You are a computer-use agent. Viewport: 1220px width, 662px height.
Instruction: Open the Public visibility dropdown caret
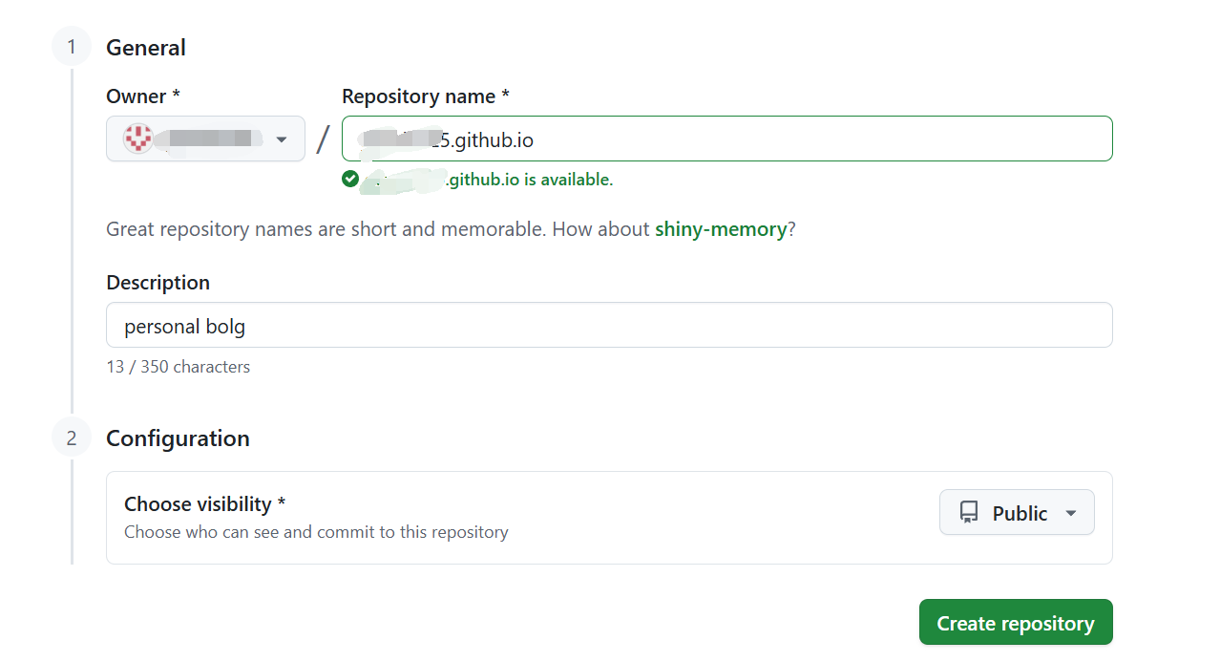(1071, 513)
